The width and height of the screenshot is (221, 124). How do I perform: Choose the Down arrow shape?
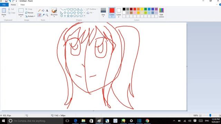61,16
